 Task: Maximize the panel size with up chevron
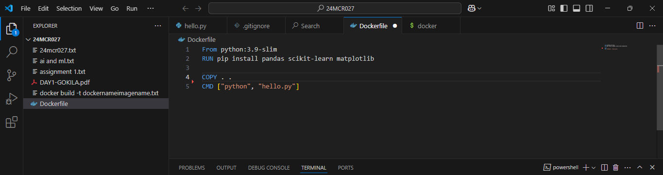coord(640,167)
